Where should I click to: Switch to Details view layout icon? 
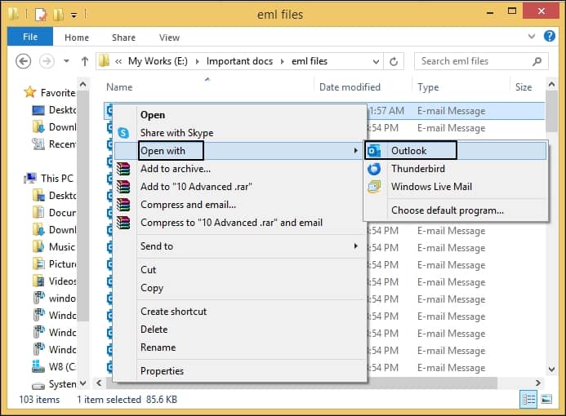[528, 400]
